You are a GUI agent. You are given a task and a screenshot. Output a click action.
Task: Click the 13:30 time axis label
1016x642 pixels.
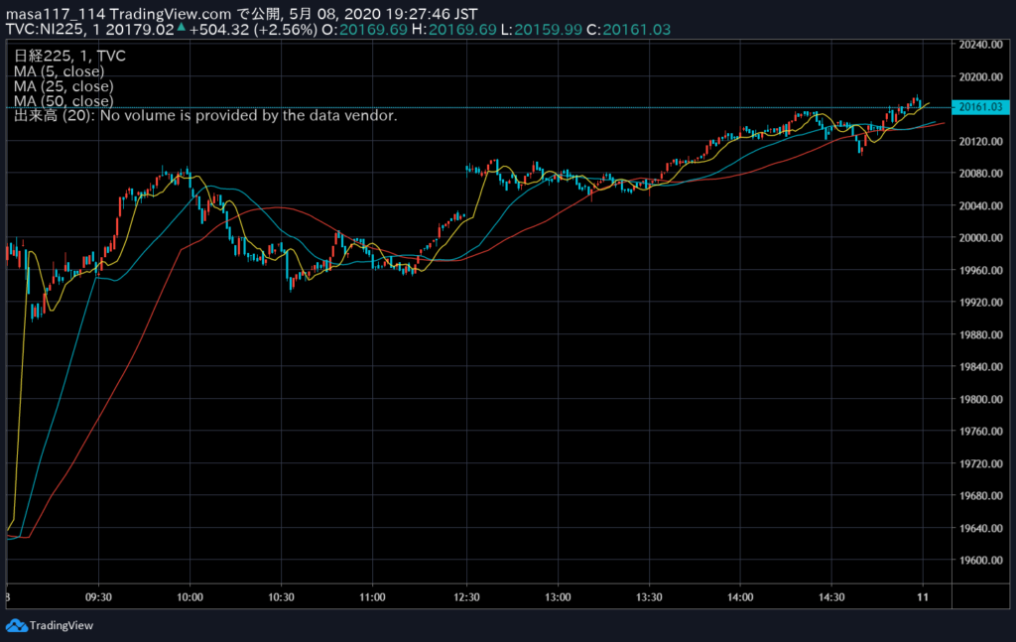649,597
